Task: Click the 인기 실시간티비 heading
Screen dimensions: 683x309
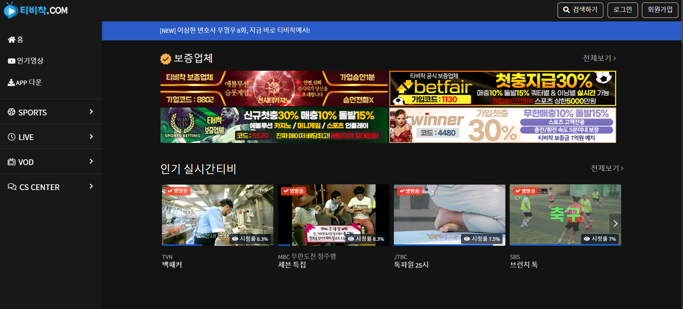Action: coord(198,169)
